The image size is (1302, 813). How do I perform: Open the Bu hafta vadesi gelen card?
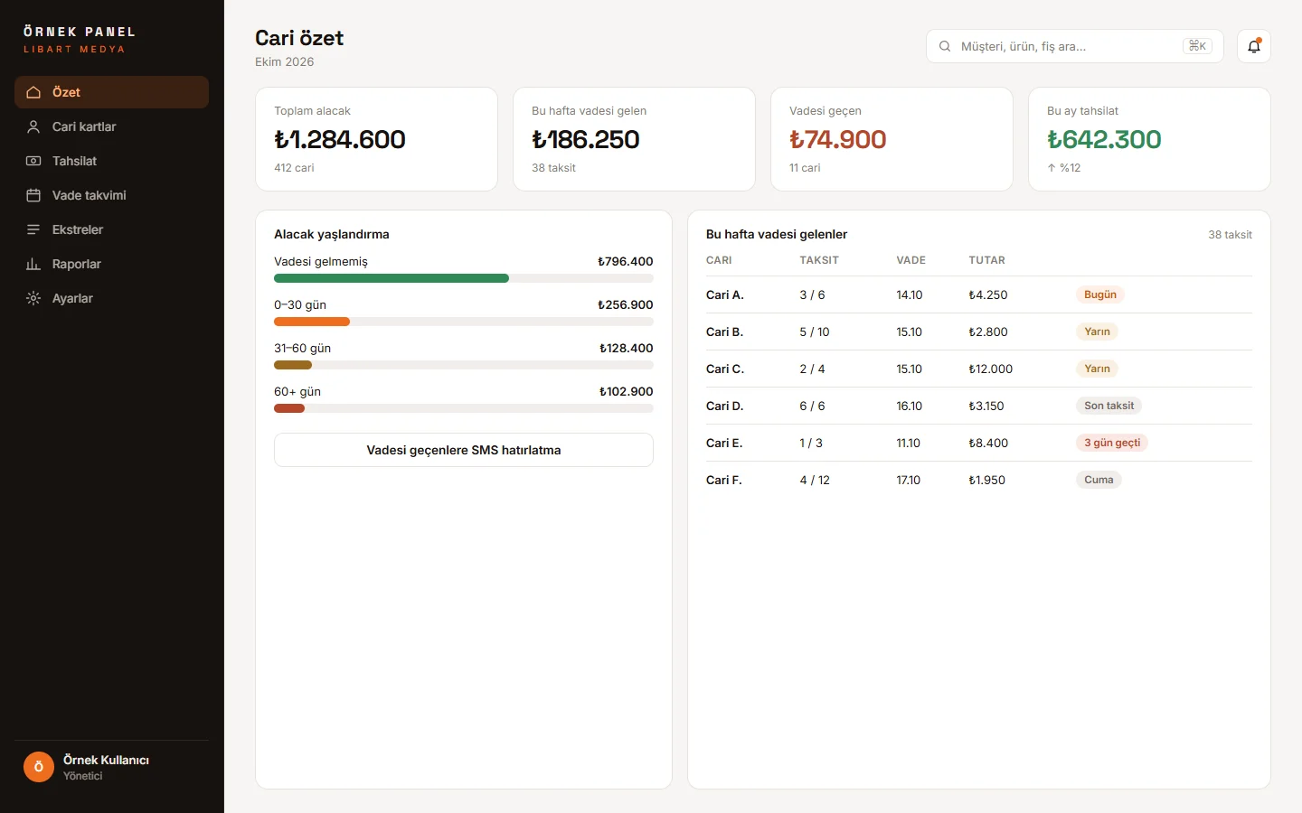pos(634,139)
